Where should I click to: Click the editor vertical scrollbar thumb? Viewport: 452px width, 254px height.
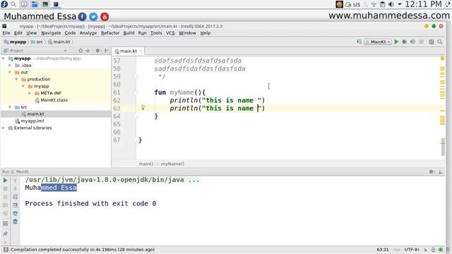tap(443, 147)
